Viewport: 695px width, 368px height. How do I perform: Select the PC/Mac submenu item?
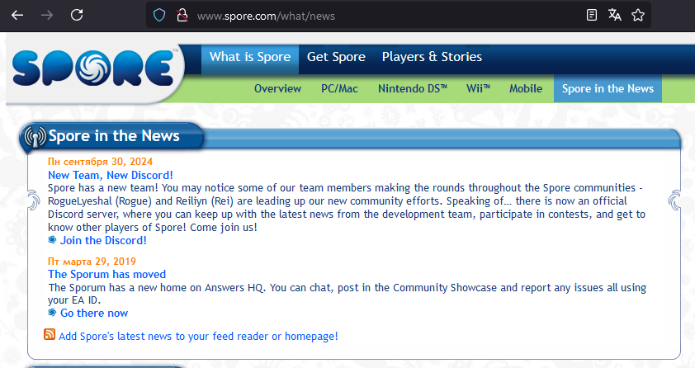click(339, 88)
